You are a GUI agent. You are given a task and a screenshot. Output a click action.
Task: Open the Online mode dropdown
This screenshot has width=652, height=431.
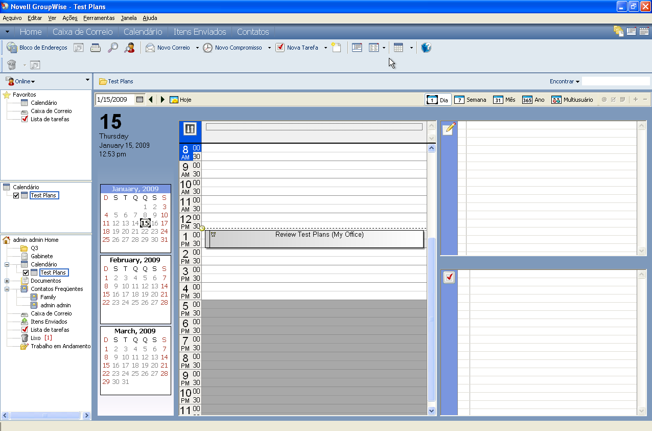33,82
